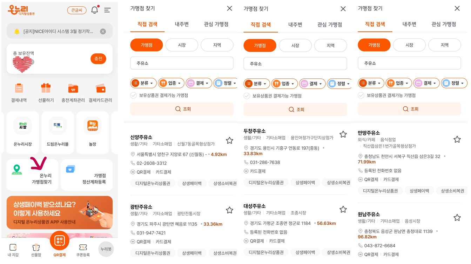Viewport: 471px width, 264px height.
Task: Expand 업종 dropdown in first panel
Action: click(x=171, y=83)
